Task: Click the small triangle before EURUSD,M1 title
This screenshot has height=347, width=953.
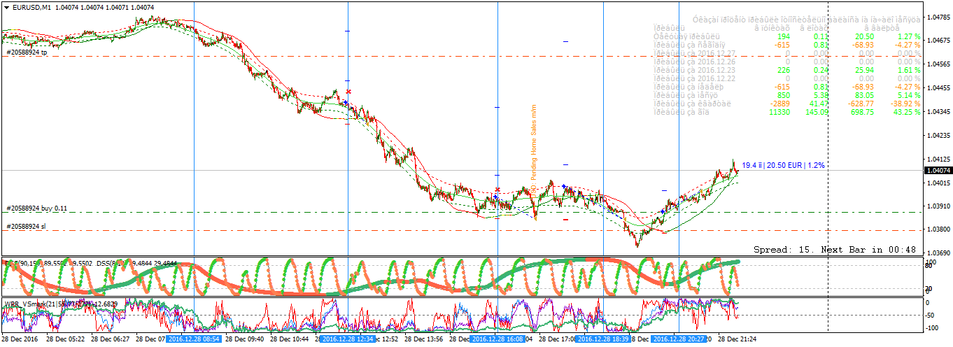Action: tap(6, 7)
